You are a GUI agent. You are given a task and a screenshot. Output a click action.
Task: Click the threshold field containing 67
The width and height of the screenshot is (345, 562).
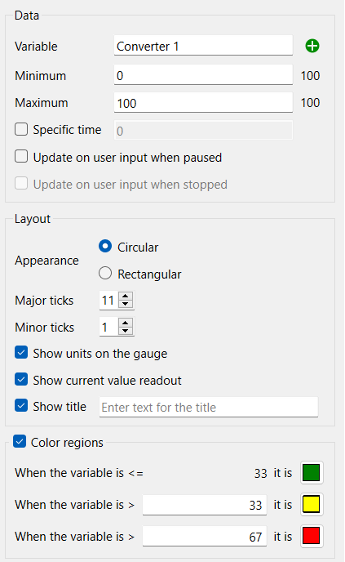coord(205,537)
